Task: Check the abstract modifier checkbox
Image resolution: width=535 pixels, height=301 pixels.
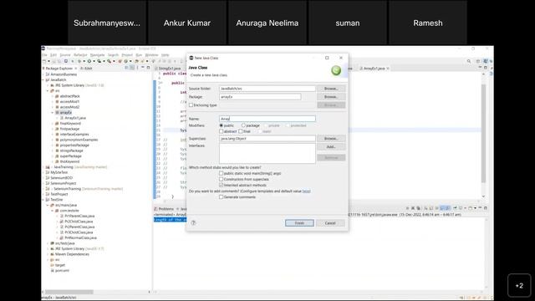Action: coord(221,131)
